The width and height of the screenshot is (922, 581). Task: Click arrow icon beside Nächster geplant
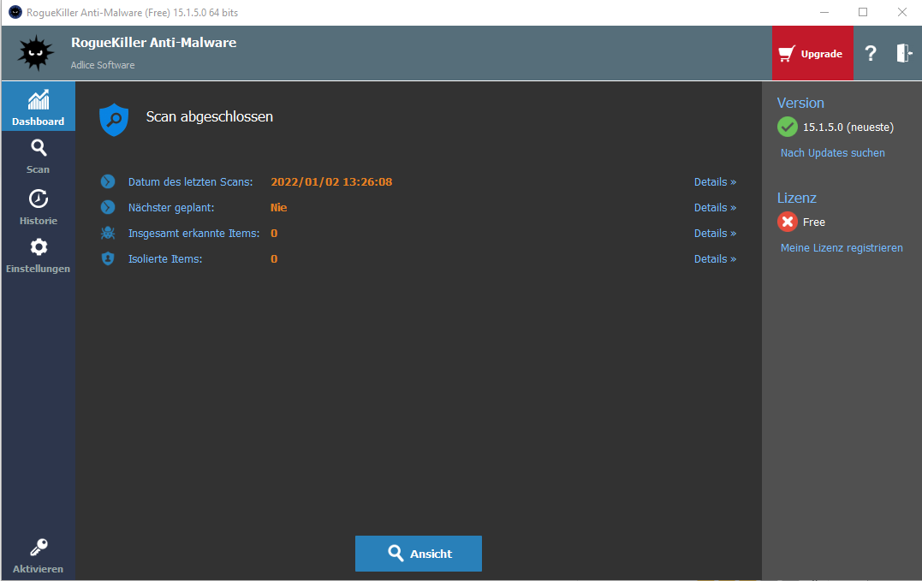point(108,207)
